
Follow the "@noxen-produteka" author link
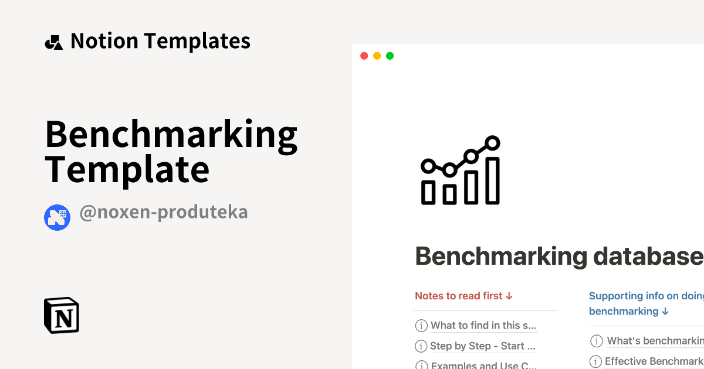tap(164, 212)
